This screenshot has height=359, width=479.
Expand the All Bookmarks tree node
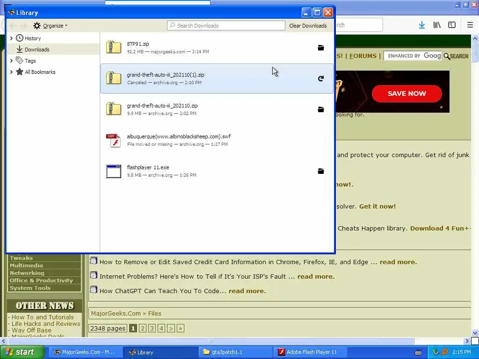pos(11,72)
